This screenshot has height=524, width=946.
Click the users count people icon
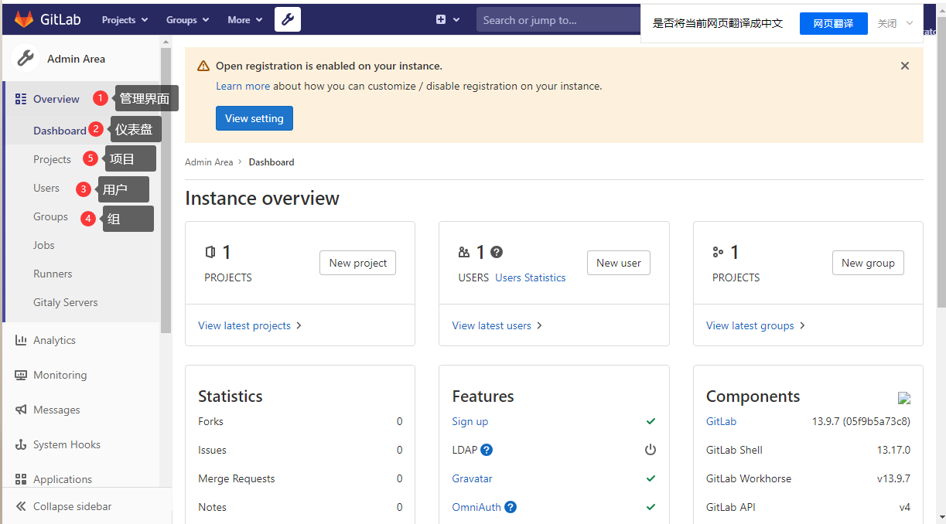click(464, 252)
